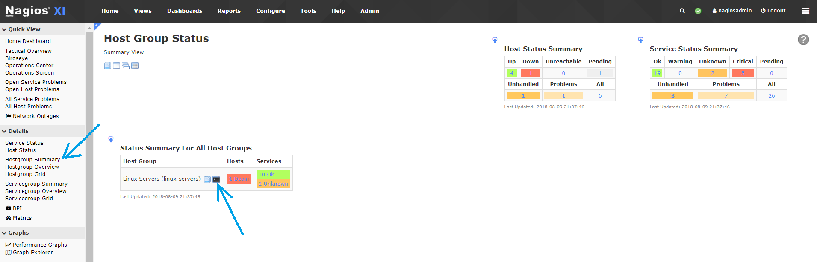Click the document icon beside Linux Servers

point(207,179)
